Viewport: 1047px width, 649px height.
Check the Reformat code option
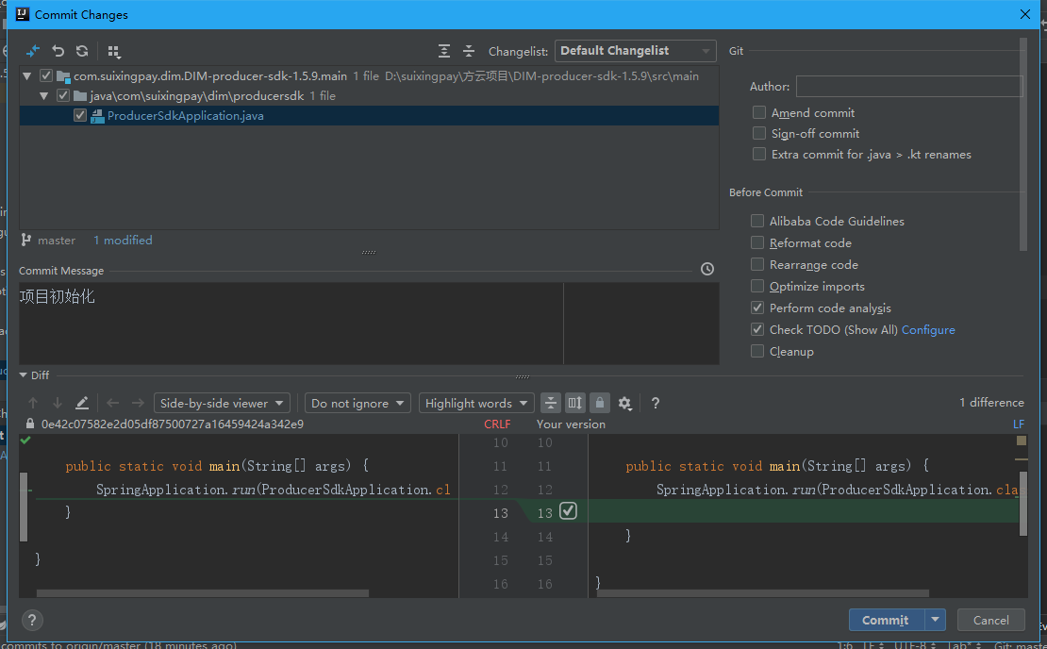click(x=757, y=243)
